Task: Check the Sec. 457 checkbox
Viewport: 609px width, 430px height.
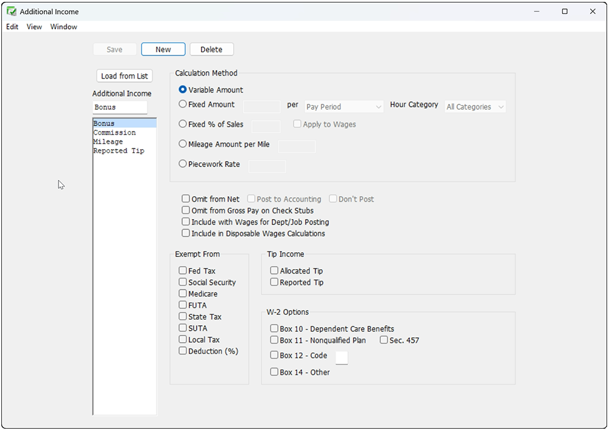Action: coord(384,340)
